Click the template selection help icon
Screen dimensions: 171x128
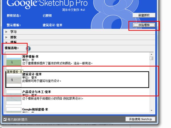(28, 49)
